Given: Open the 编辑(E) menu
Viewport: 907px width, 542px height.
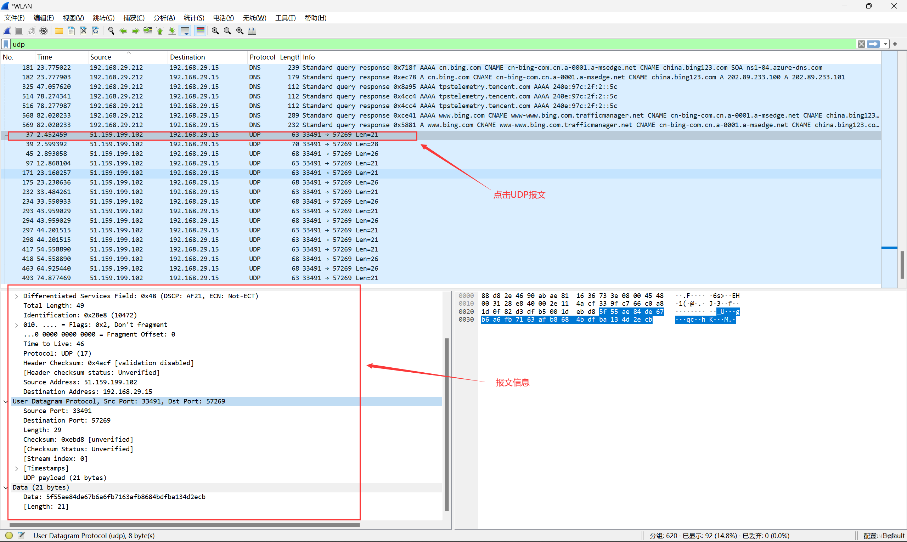Looking at the screenshot, I should tap(44, 18).
